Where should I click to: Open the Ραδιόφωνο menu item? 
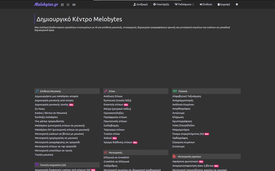click(184, 4)
